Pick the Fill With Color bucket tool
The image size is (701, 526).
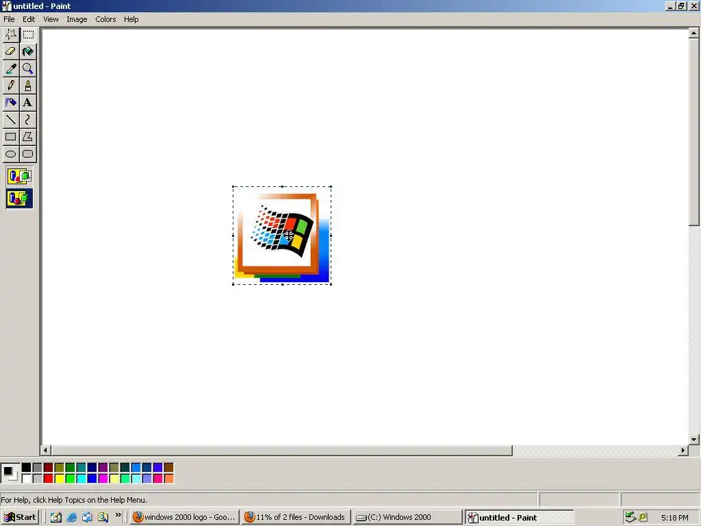coord(27,51)
